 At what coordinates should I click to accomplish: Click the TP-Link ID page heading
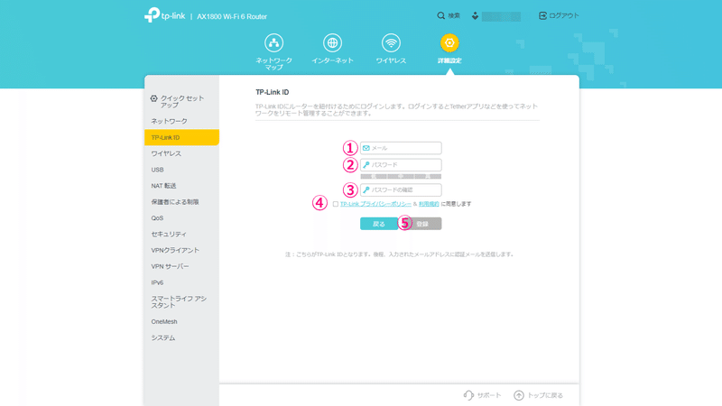273,92
